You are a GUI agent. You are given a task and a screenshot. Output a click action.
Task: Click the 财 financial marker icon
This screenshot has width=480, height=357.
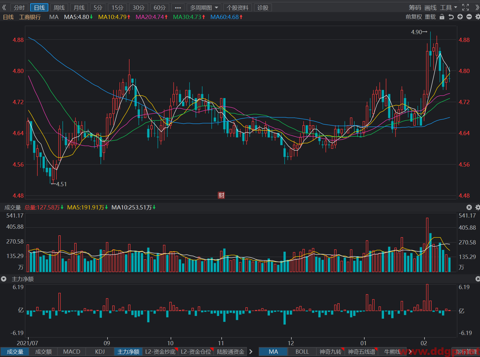[x=221, y=195]
